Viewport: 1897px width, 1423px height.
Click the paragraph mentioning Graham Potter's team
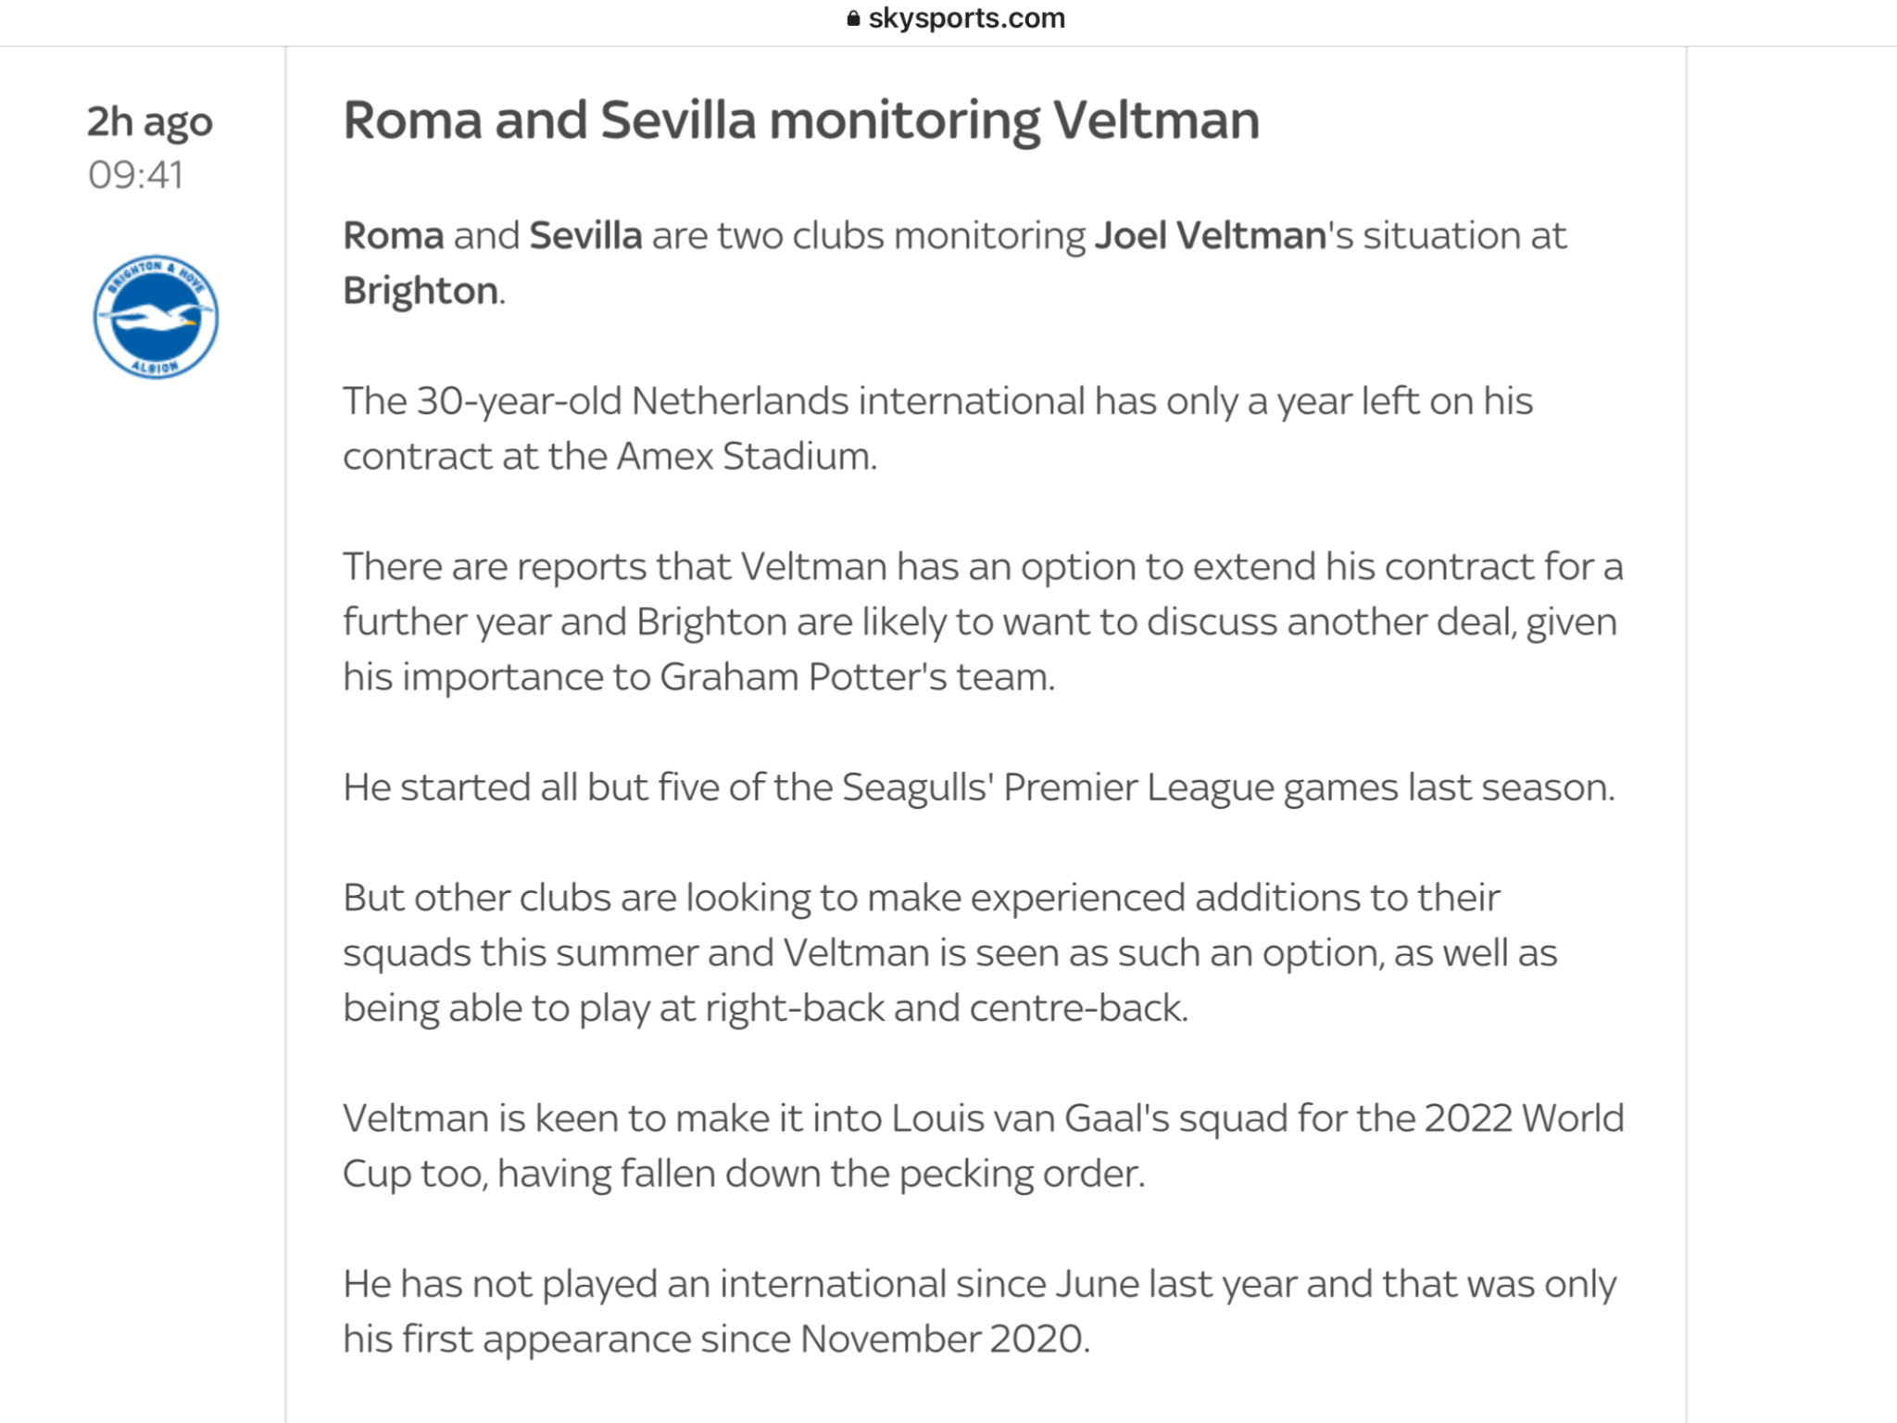click(983, 622)
